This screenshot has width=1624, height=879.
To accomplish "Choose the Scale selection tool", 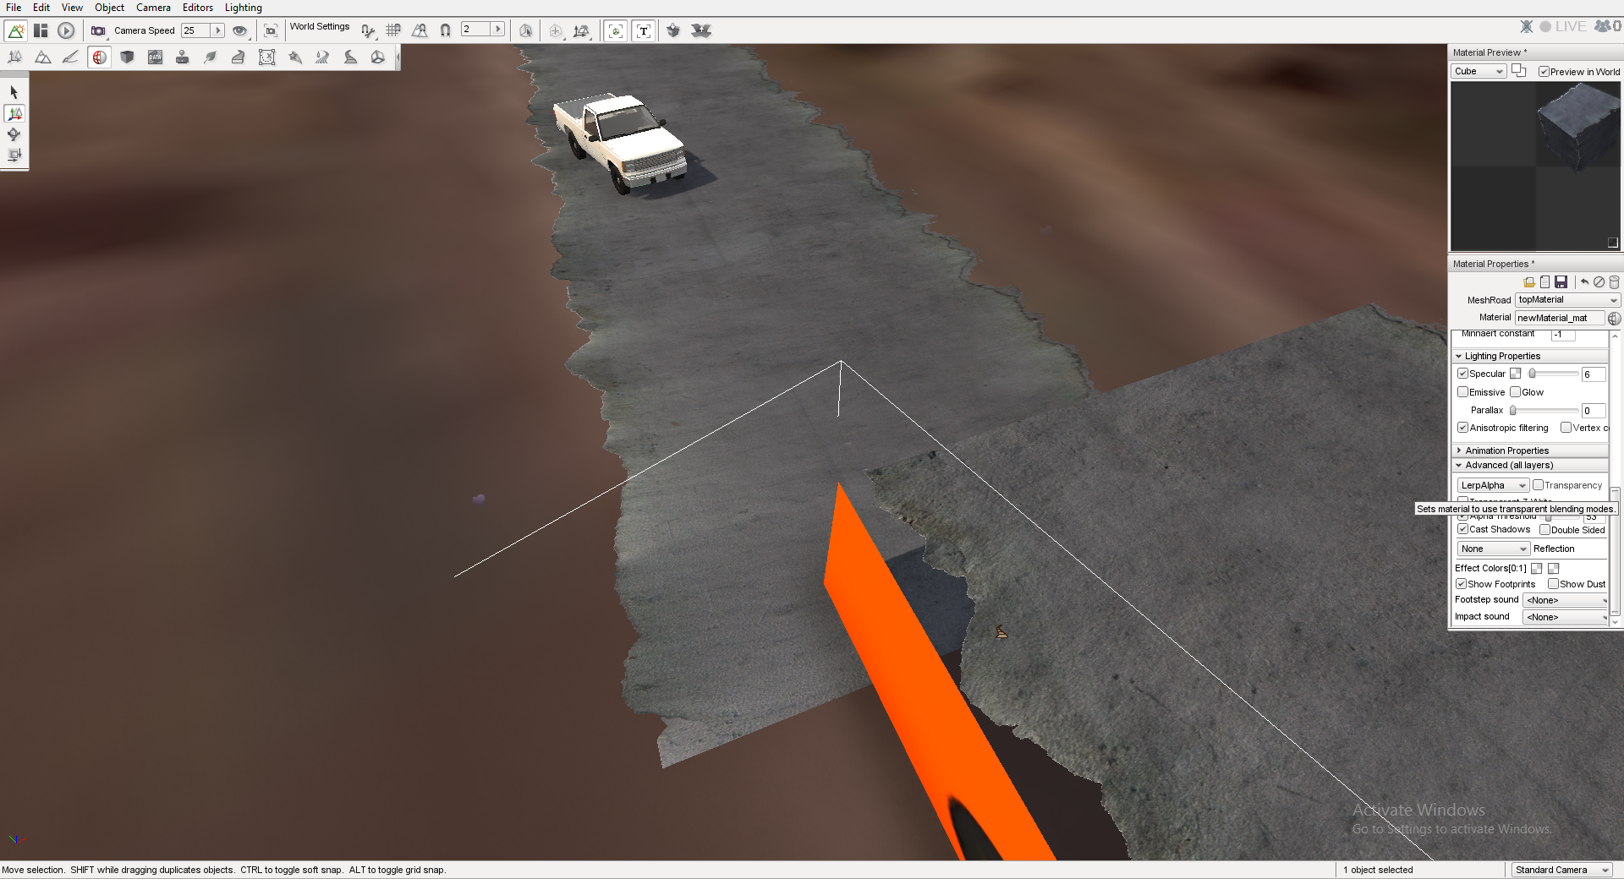I will pos(14,156).
